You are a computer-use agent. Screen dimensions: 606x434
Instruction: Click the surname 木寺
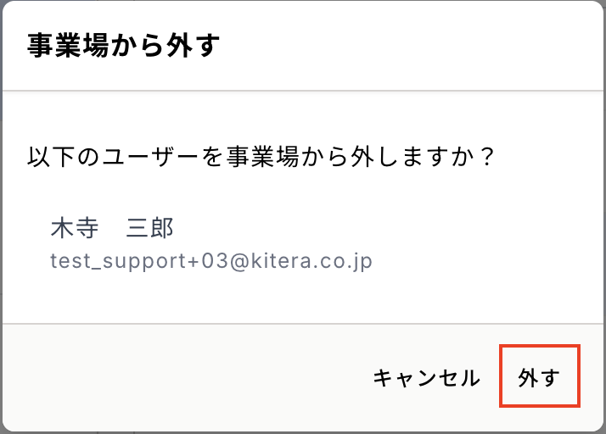74,229
